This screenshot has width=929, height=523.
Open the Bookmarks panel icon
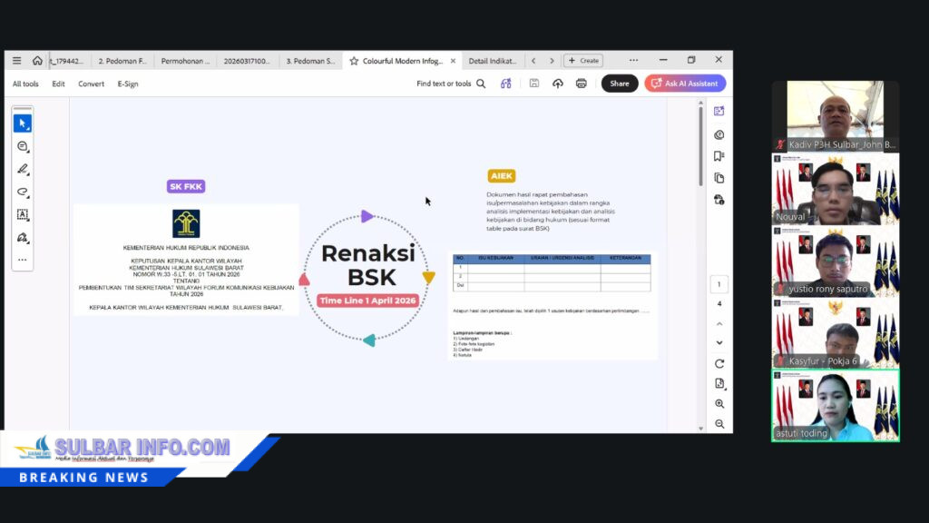(x=719, y=156)
